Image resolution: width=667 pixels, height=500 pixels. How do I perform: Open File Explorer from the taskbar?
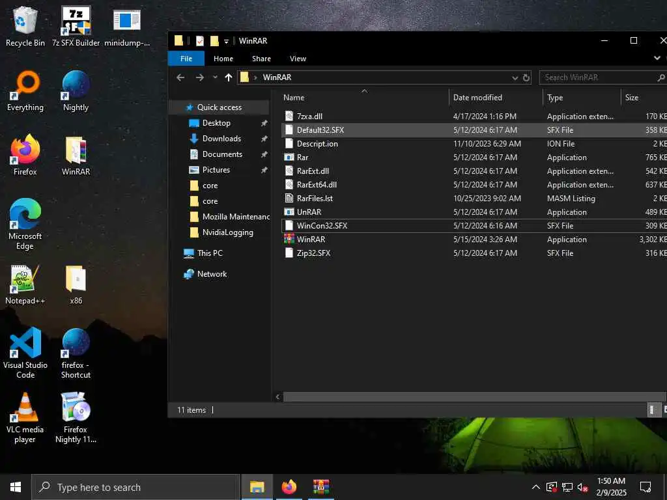click(x=257, y=487)
